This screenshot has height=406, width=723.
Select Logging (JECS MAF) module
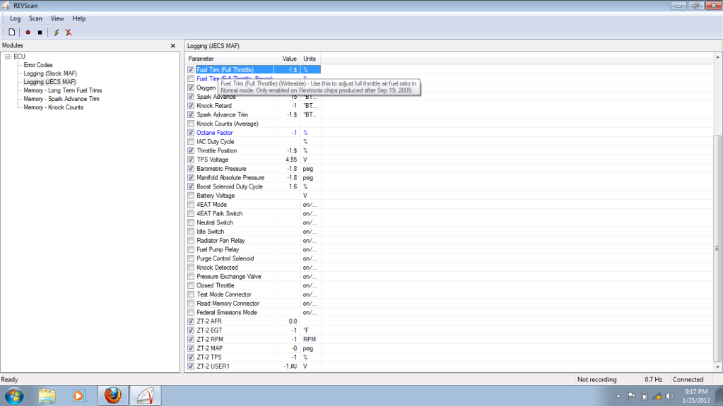coord(49,82)
